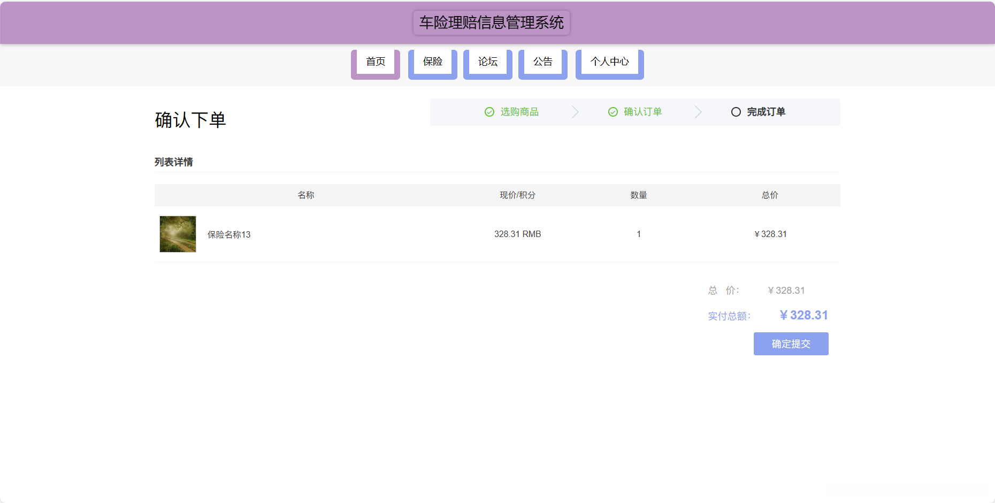The height and width of the screenshot is (503, 995).
Task: Select the 完成订单 step label
Action: tap(766, 112)
